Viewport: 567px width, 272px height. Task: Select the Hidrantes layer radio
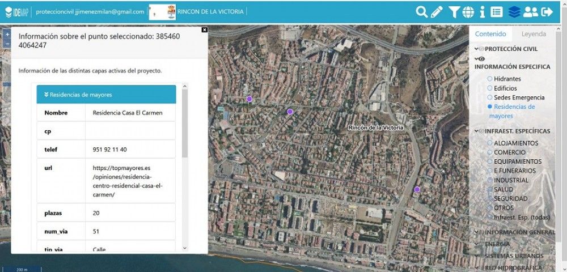490,78
